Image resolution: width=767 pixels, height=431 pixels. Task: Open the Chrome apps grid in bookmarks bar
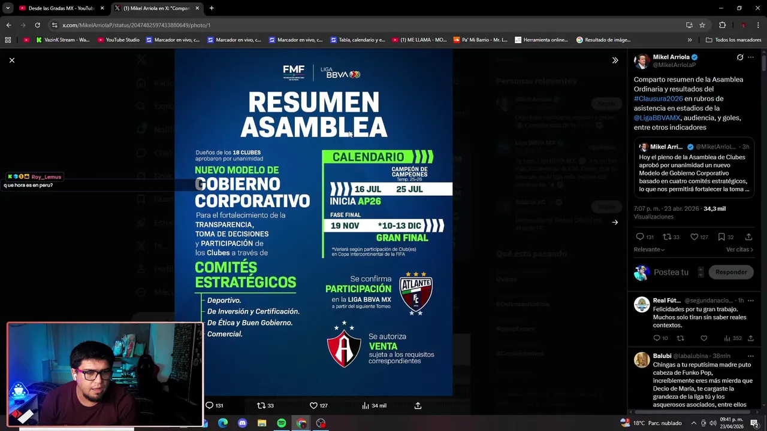click(8, 40)
